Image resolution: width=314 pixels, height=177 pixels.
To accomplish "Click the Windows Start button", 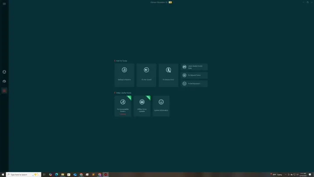I will [x=3, y=174].
